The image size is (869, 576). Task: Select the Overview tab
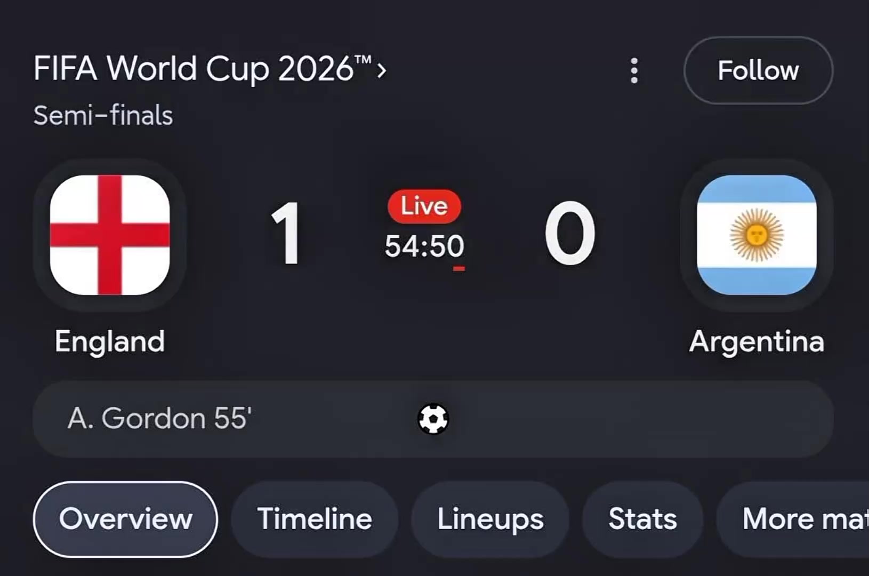tap(125, 519)
